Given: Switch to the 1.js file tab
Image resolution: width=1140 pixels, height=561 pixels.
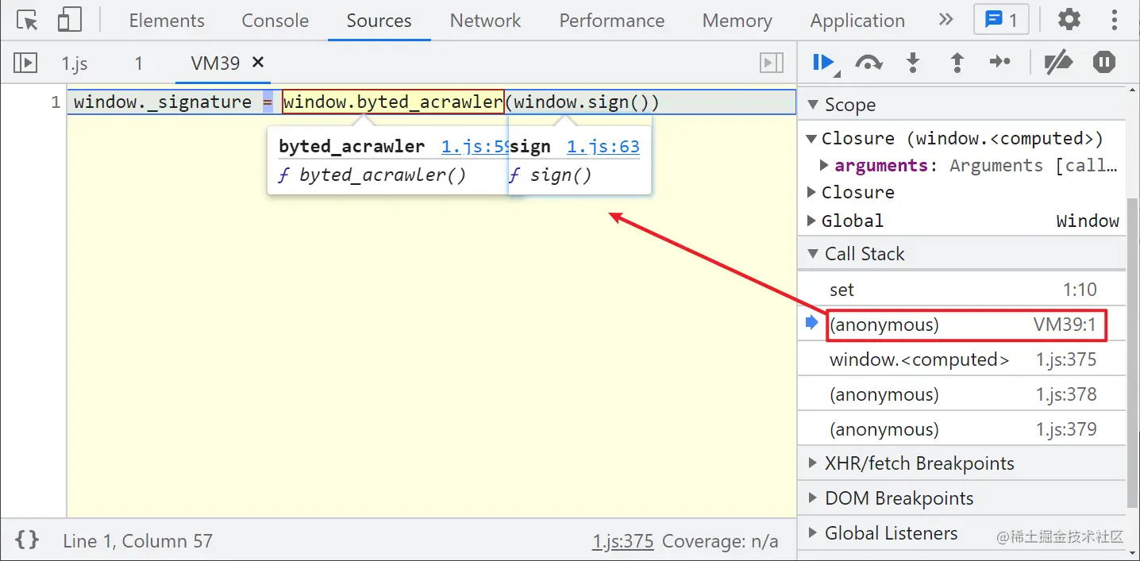Looking at the screenshot, I should pos(75,63).
